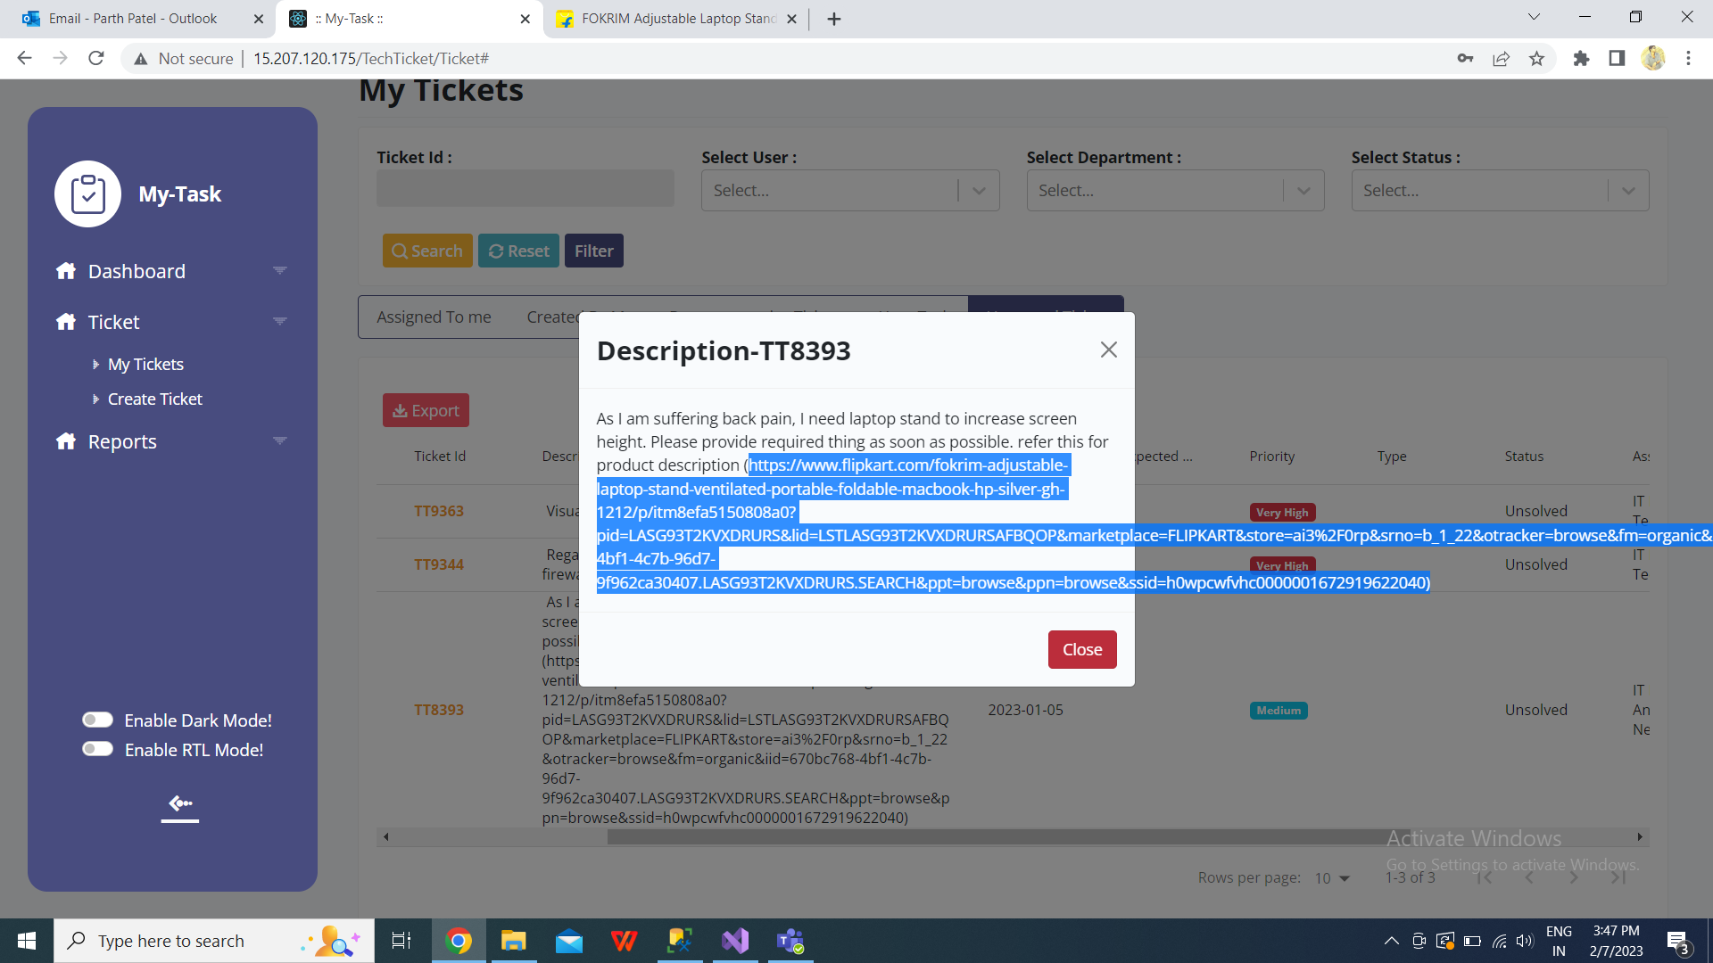Click the Not secure warning icon
The width and height of the screenshot is (1713, 963).
(140, 59)
